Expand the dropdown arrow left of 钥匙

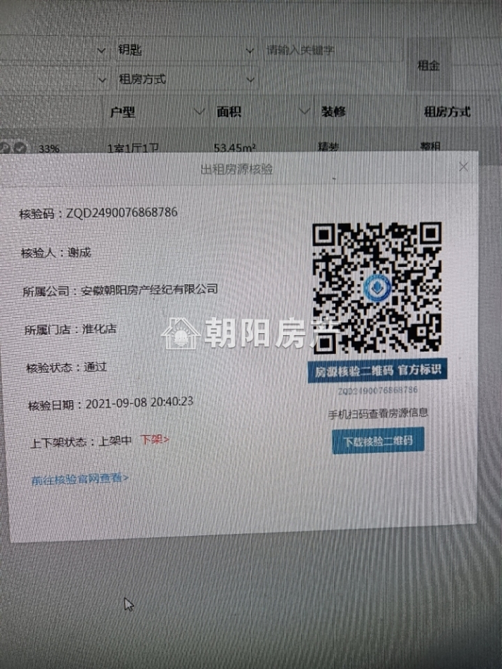point(102,50)
